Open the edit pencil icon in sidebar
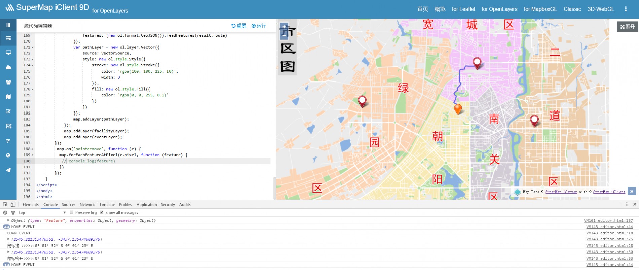 8,111
